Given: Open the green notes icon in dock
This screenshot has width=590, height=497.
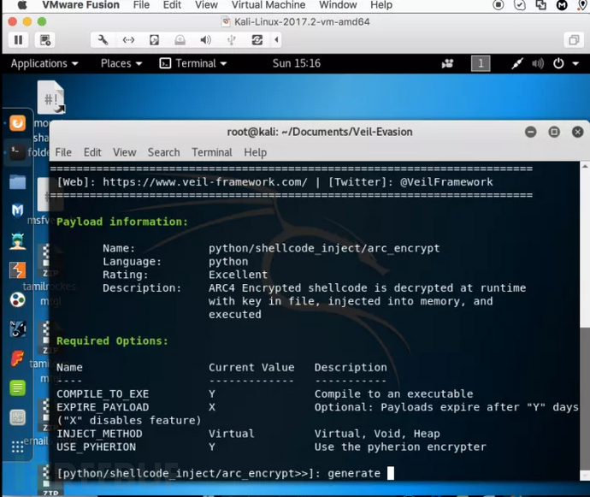Looking at the screenshot, I should 17,388.
